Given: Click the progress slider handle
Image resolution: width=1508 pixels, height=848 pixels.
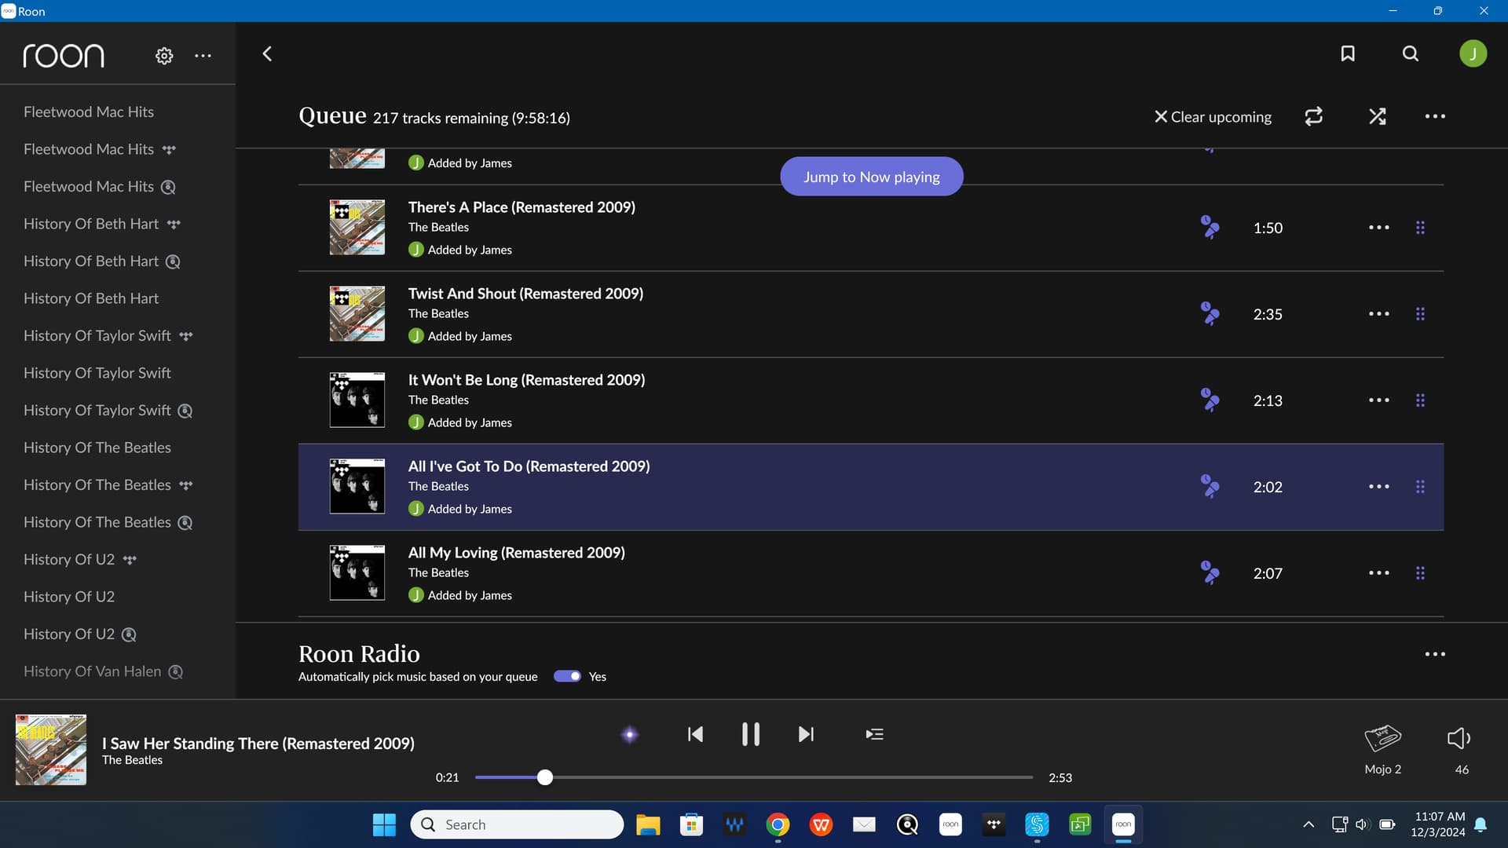Looking at the screenshot, I should pos(545,777).
